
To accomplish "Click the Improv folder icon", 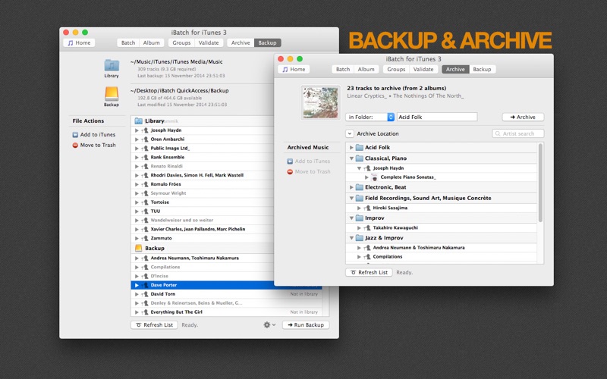I will tap(359, 218).
